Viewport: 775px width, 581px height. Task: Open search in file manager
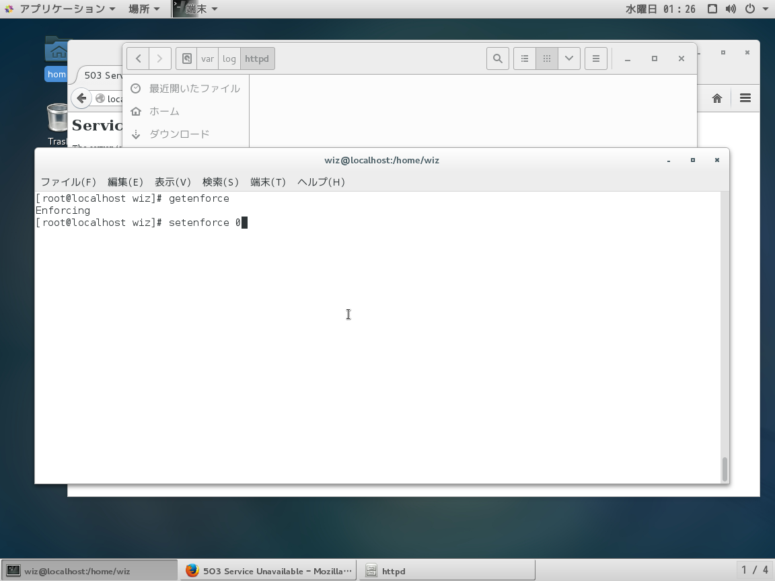[498, 59]
